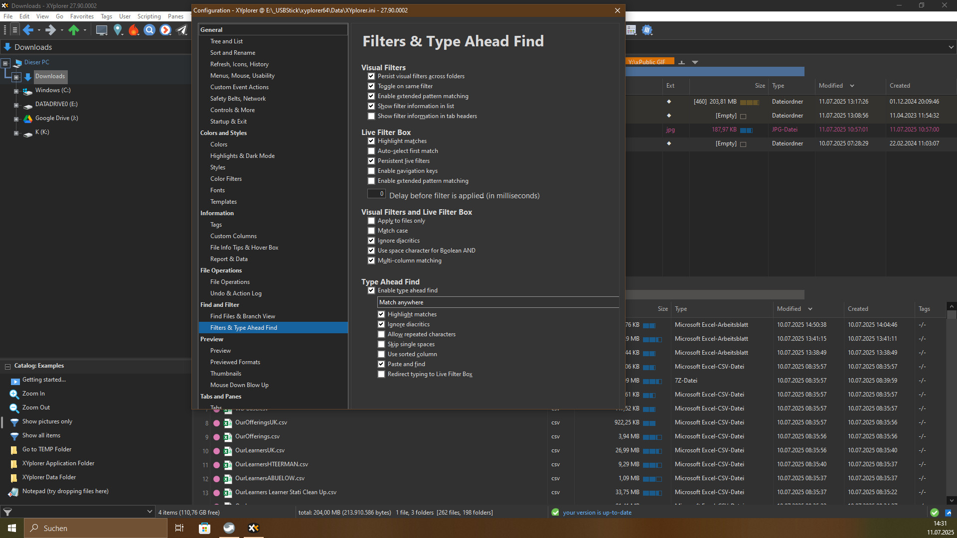Go back with the blue Back arrow
Screen dimensions: 957x538
(28, 30)
